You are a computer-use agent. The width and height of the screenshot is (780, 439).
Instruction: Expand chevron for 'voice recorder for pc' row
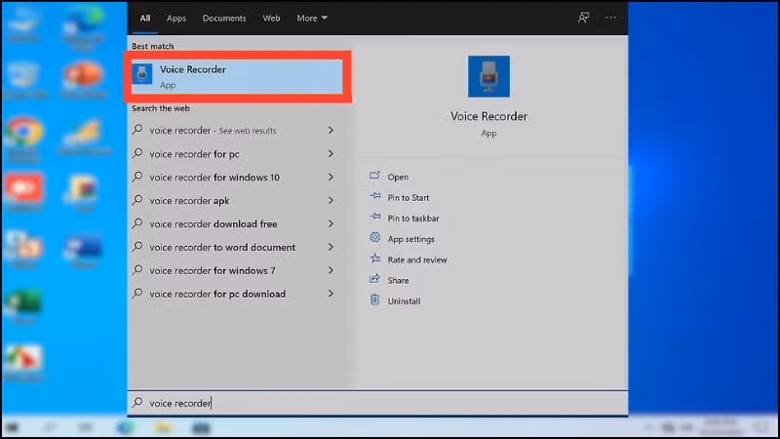(x=331, y=154)
